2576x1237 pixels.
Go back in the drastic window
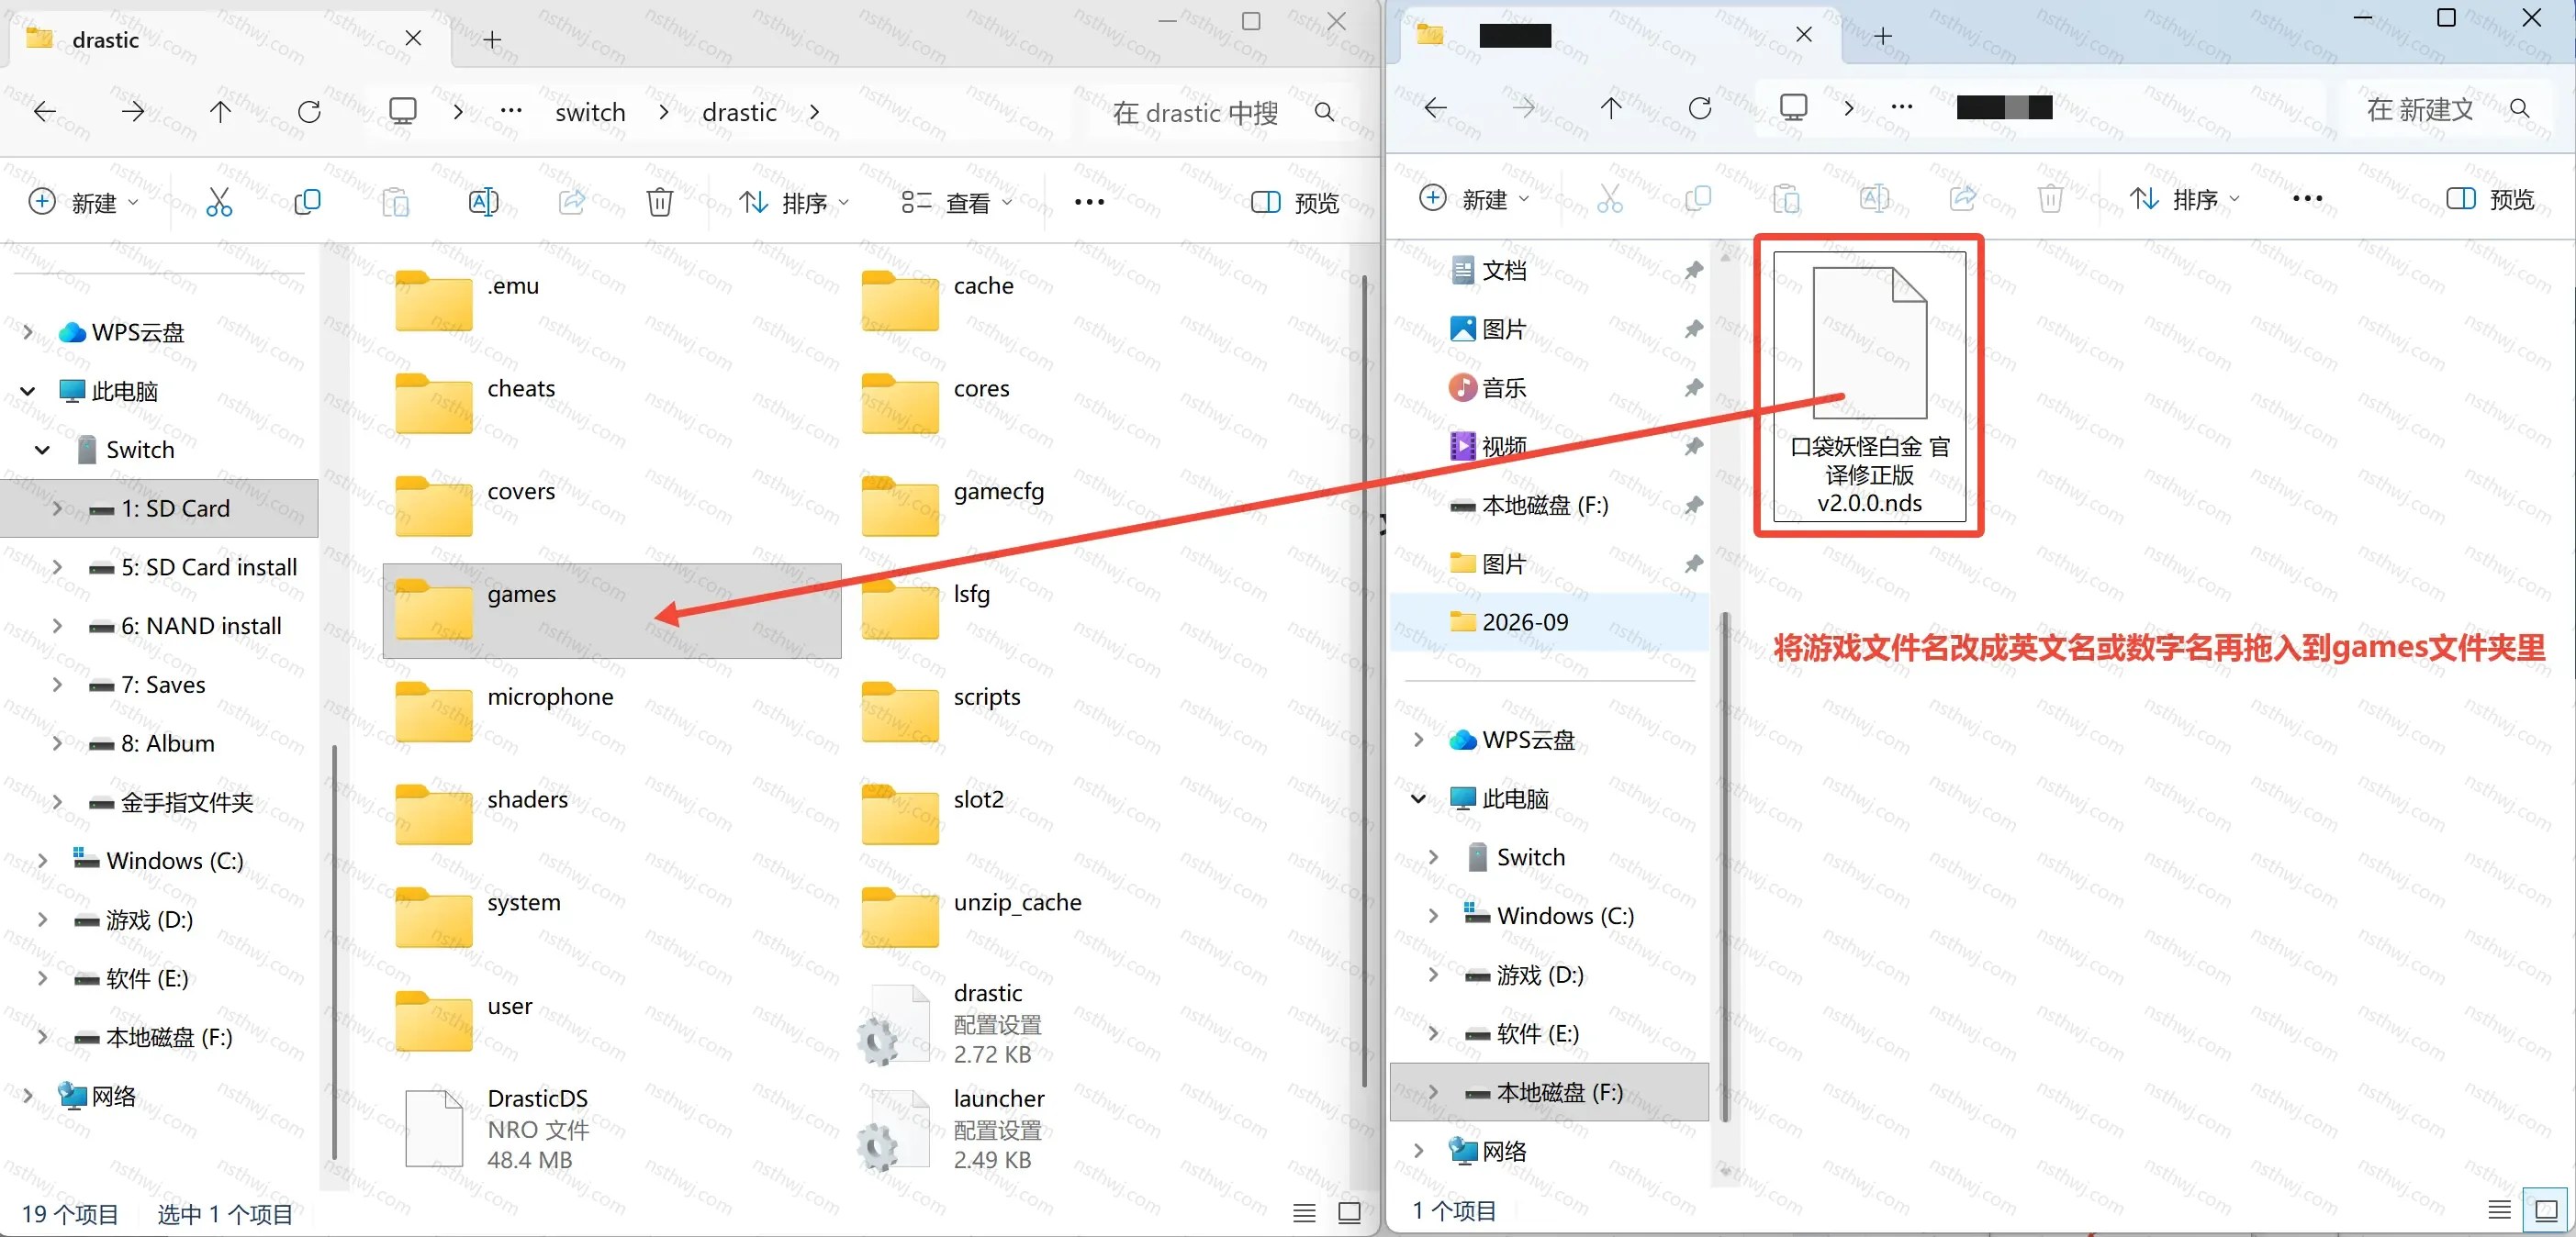pyautogui.click(x=45, y=112)
